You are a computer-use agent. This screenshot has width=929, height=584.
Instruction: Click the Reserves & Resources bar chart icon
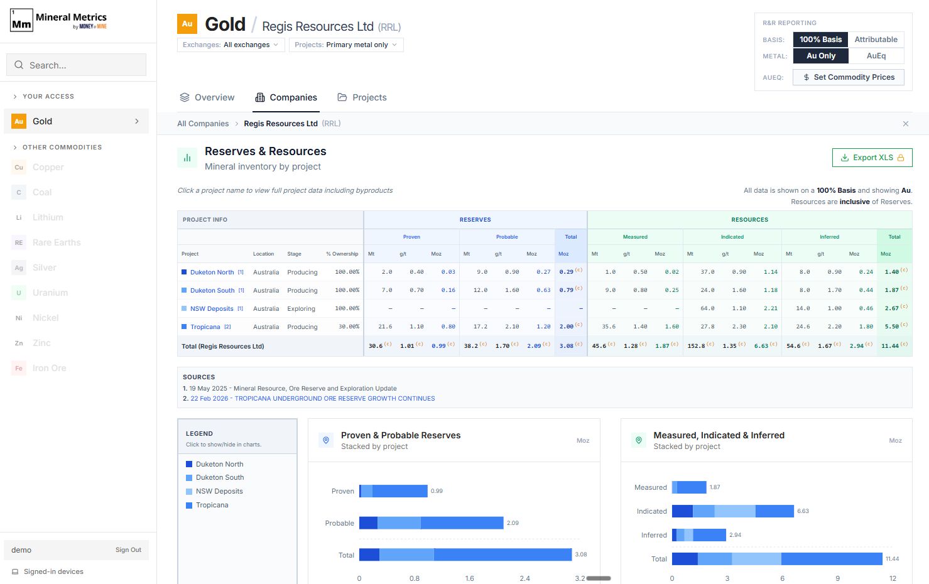pos(187,158)
